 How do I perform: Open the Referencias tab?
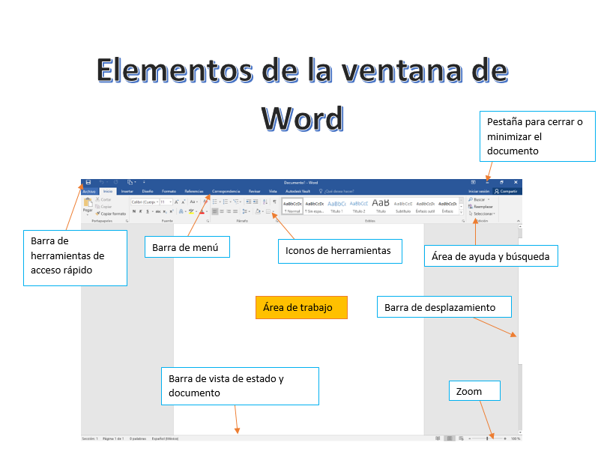coord(194,191)
